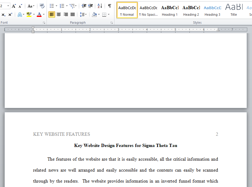The height and width of the screenshot is (187, 252).
Task: Open the Change Case dropdown arrow
Action: (x=34, y=6)
